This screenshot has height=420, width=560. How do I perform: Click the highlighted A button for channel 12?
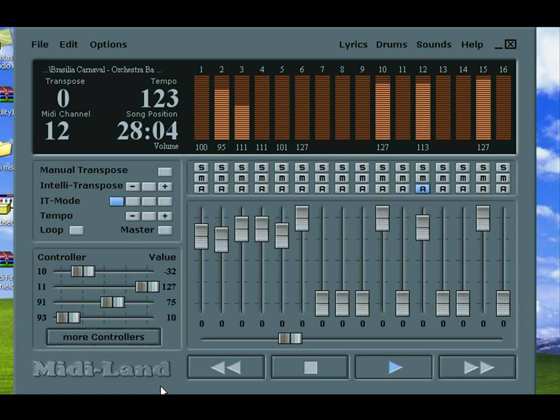coord(423,189)
